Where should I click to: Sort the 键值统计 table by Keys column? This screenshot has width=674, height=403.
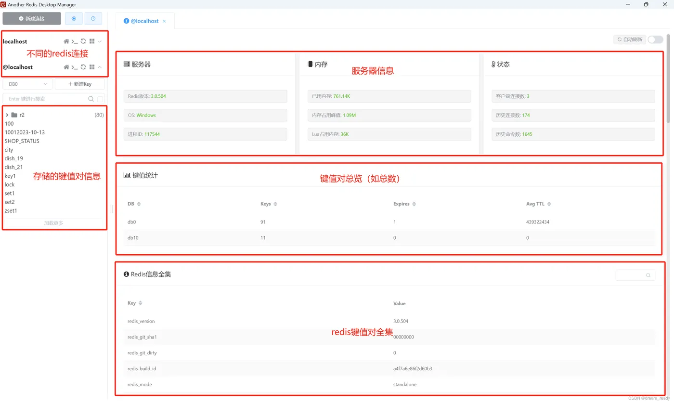(x=275, y=204)
